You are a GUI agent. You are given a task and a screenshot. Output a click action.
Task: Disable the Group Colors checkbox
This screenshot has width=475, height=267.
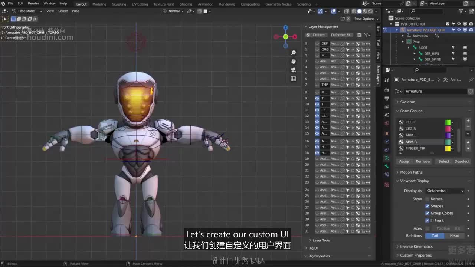tap(427, 213)
